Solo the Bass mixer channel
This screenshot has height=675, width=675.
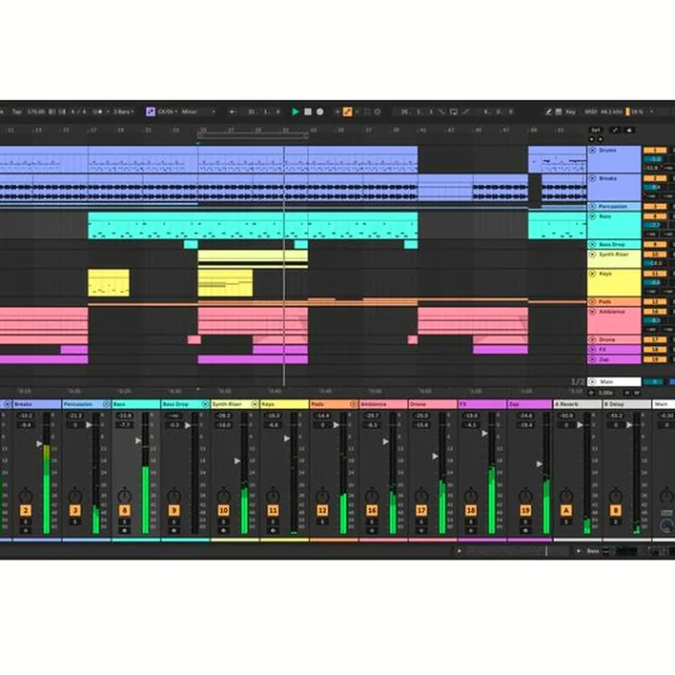(x=124, y=522)
